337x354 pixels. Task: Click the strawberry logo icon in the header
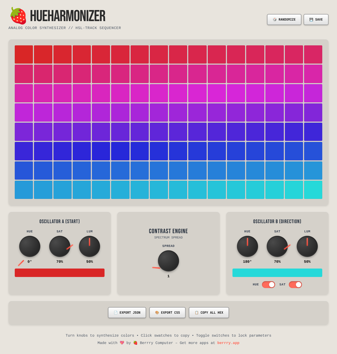[18, 15]
